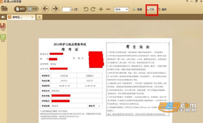Open the find (查找) search tool

[162, 10]
